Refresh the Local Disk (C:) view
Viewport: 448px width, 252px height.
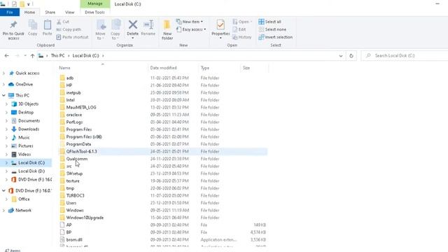pyautogui.click(x=351, y=56)
